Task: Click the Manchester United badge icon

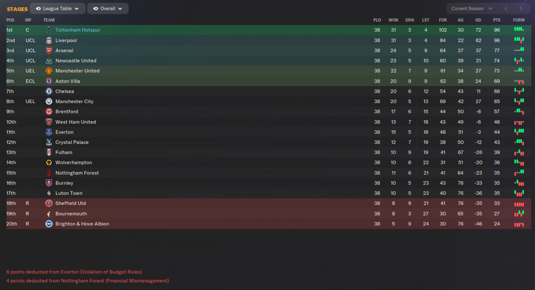Action: (49, 71)
